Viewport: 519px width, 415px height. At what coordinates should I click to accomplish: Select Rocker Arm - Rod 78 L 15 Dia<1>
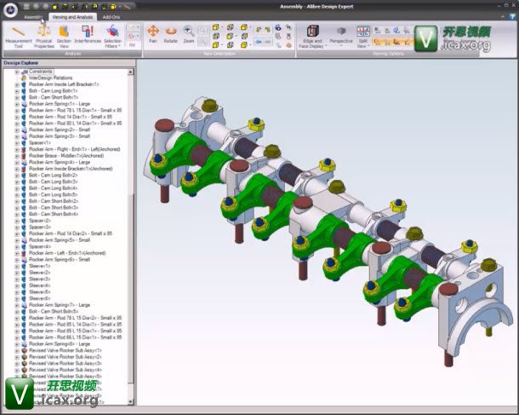point(75,111)
